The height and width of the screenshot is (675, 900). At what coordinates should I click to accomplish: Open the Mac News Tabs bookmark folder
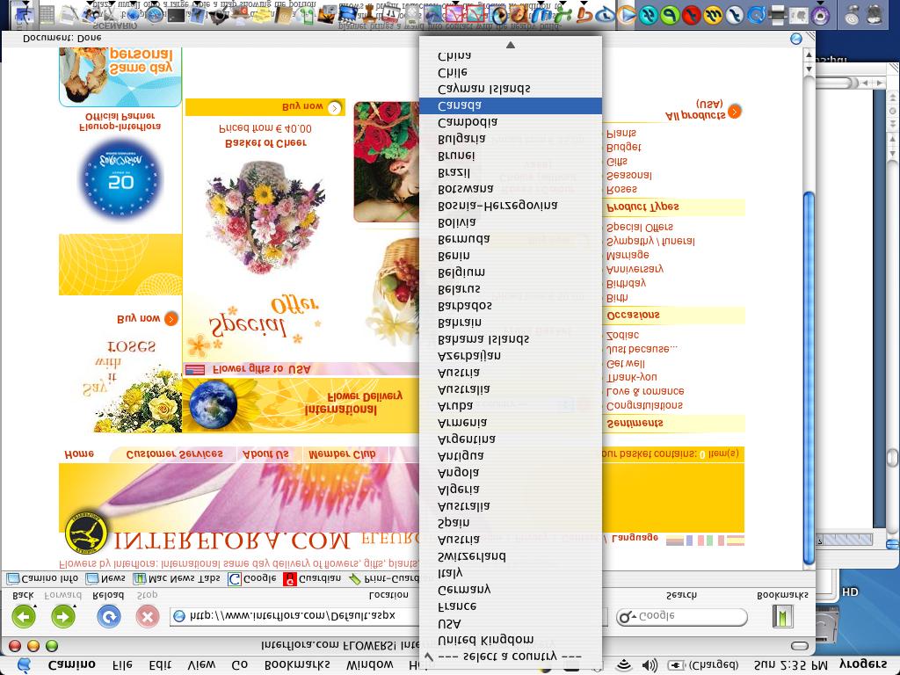coord(177,578)
